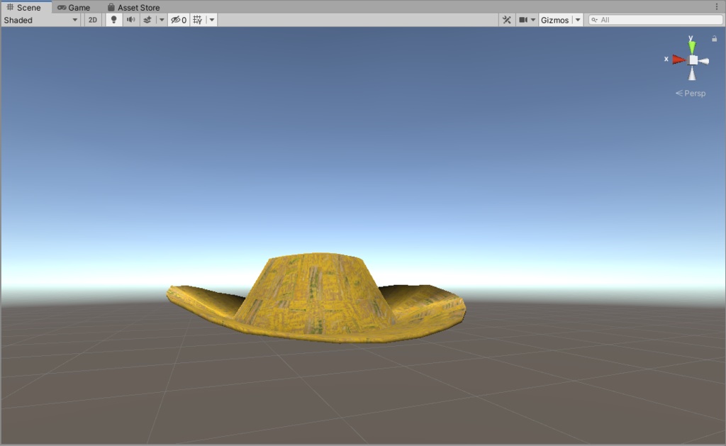Toggle hidden objects visibility counter
Viewport: 726px width, 446px height.
click(178, 20)
